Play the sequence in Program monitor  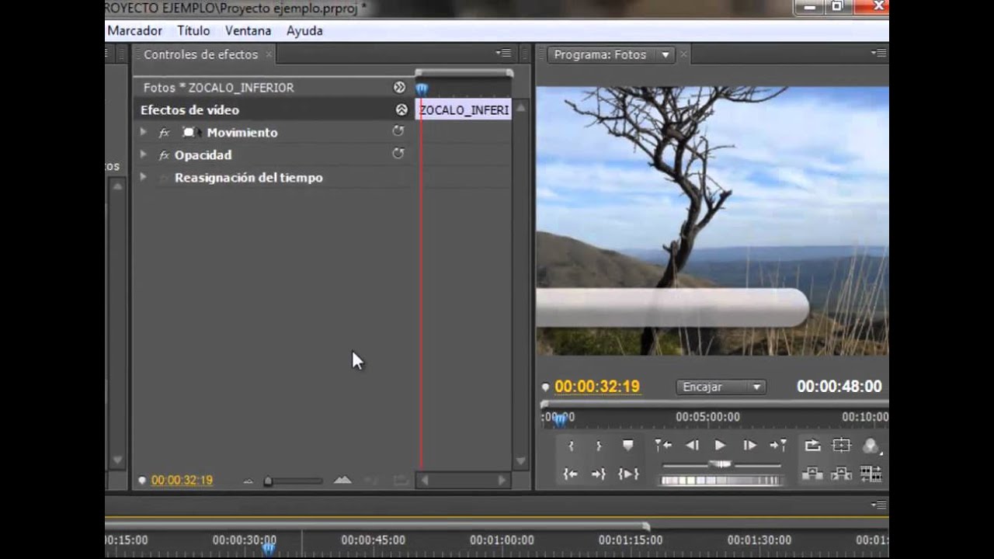click(720, 446)
